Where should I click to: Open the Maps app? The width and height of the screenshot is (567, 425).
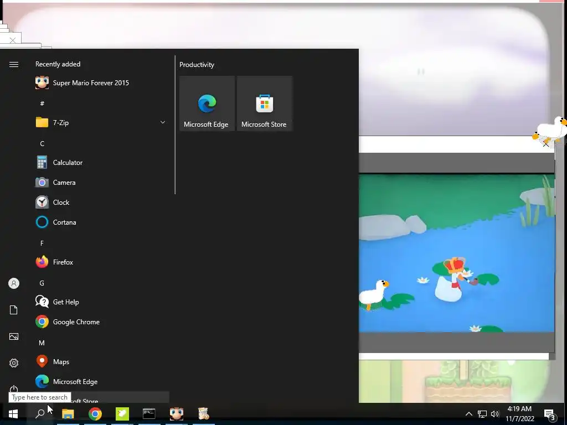(102, 361)
